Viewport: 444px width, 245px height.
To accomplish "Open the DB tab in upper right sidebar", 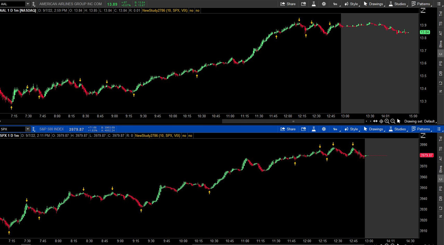I will 441,73.
